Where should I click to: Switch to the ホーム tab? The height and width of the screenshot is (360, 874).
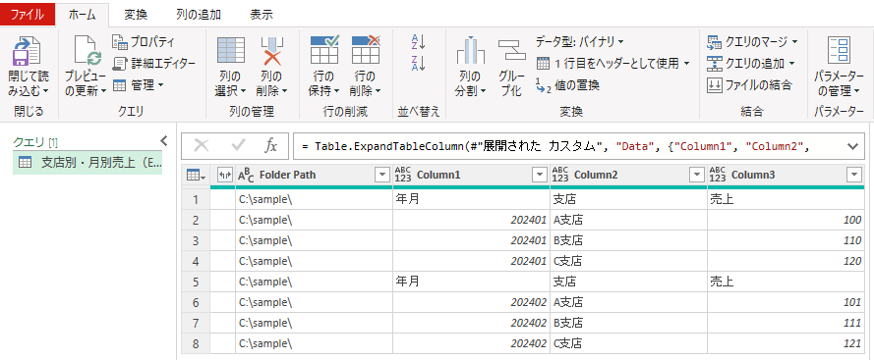click(x=83, y=15)
